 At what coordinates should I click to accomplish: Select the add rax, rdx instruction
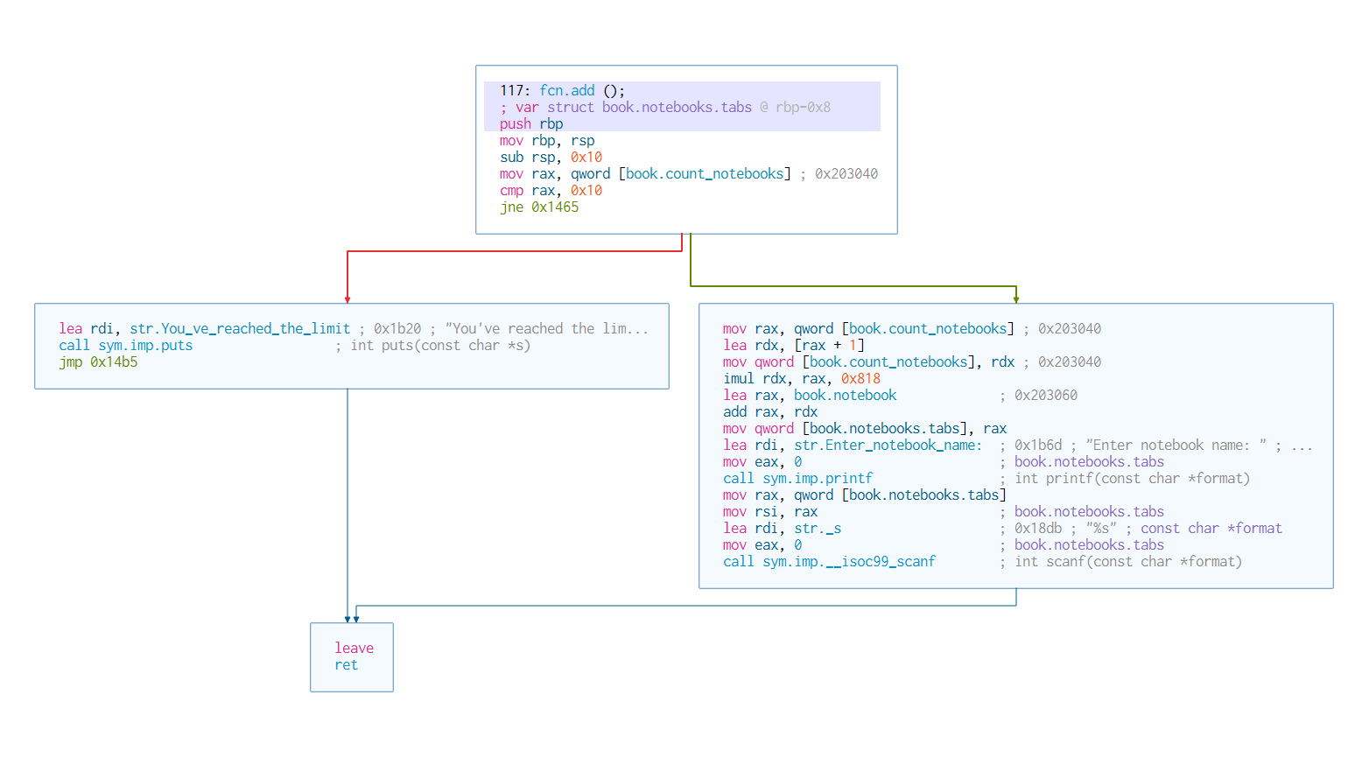[769, 412]
